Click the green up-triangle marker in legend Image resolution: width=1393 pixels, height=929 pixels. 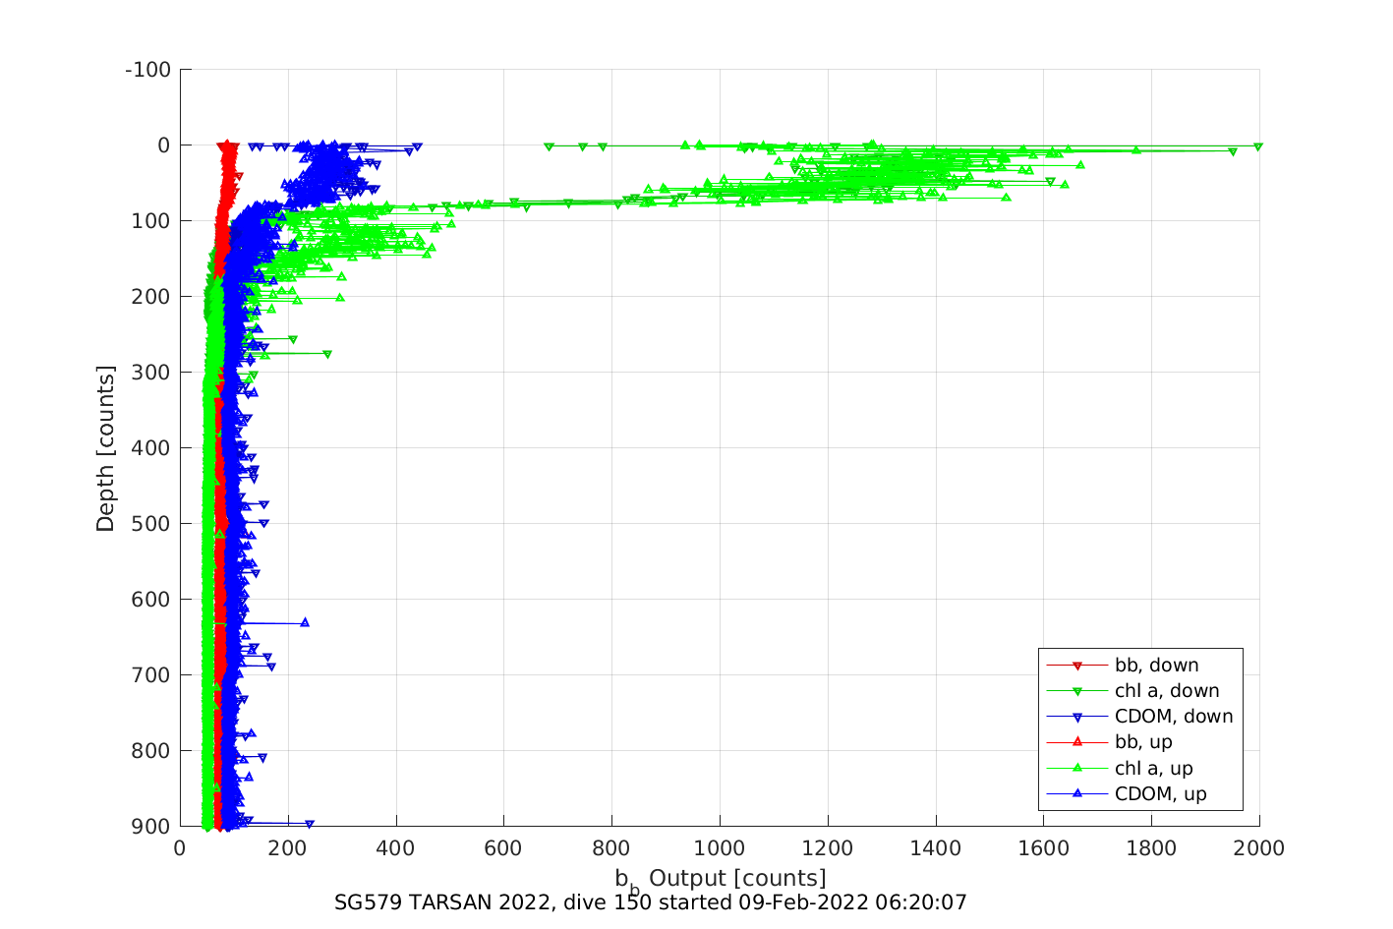point(1076,768)
